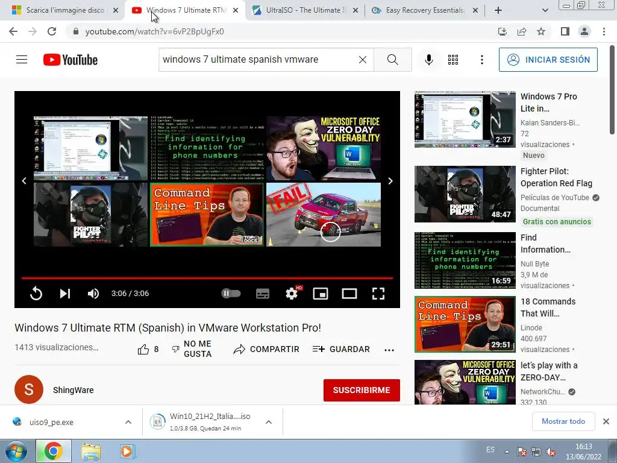Screen dimensions: 617x463
Task: Replay the video with the replay icon
Action: [x=36, y=294]
